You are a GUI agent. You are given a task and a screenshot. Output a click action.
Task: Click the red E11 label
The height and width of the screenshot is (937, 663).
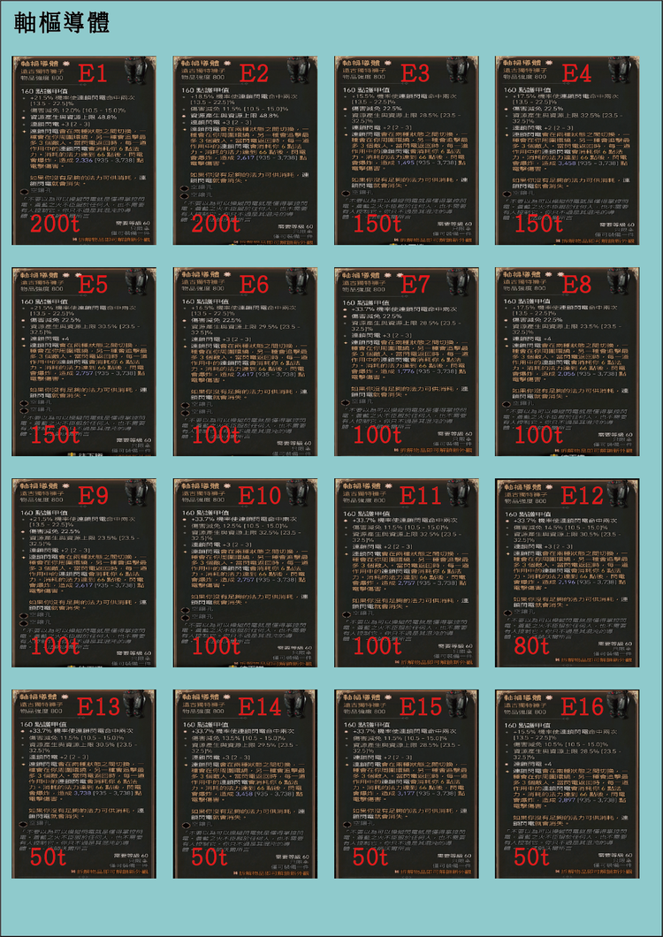tap(420, 496)
